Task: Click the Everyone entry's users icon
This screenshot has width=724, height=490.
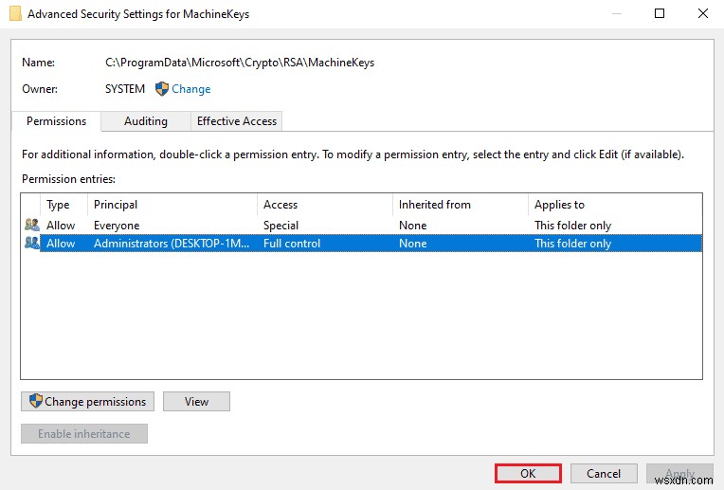Action: pos(32,226)
